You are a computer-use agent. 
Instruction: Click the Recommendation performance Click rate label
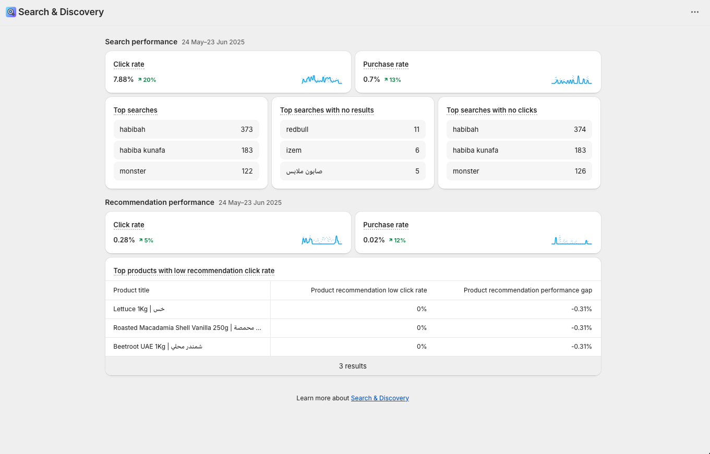point(129,225)
